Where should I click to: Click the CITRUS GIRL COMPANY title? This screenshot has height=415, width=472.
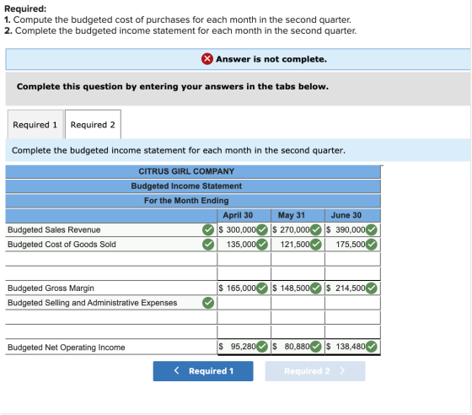186,171
